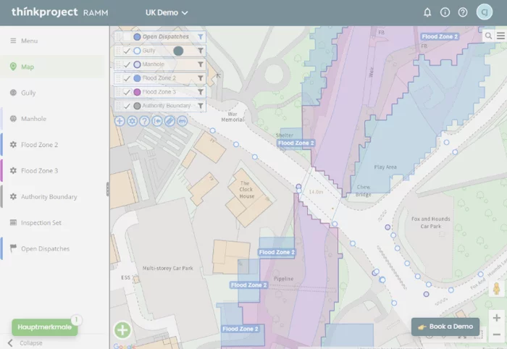
Task: Open layer settings gear icon
Action: (133, 121)
